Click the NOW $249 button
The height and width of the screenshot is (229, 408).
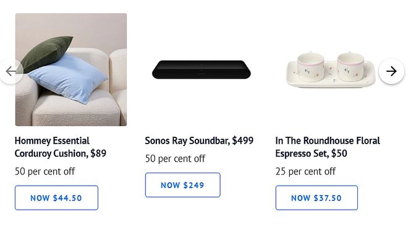pyautogui.click(x=182, y=185)
